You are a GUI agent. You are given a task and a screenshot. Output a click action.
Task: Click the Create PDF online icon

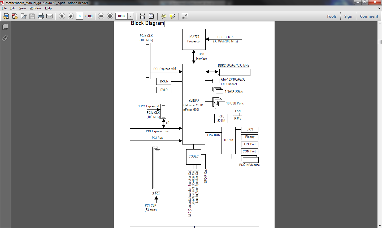(6, 16)
